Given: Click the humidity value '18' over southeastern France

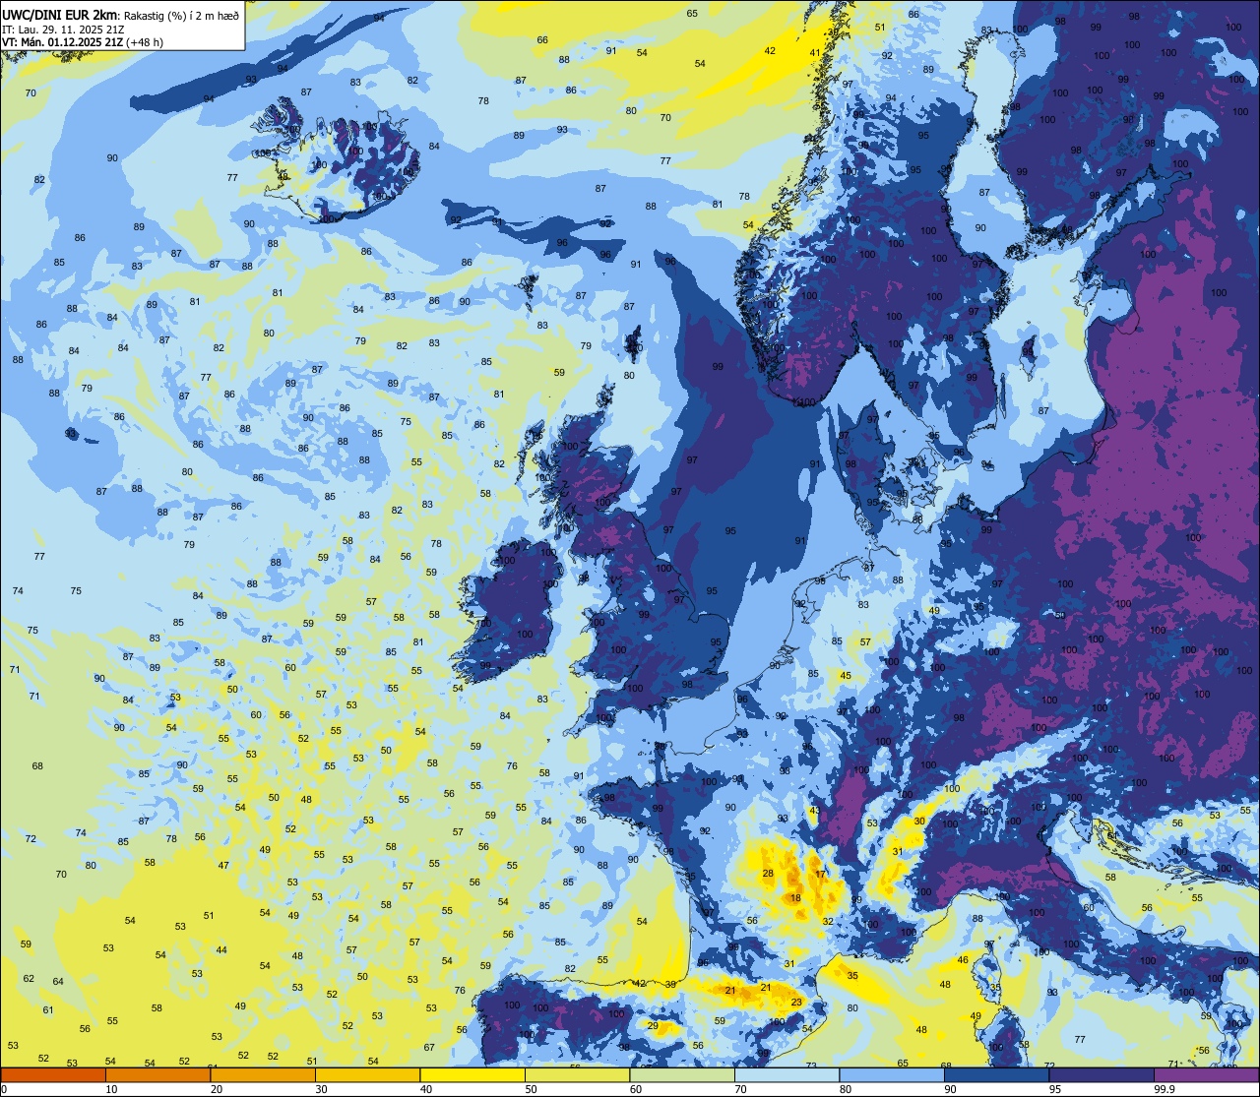Looking at the screenshot, I should (795, 897).
